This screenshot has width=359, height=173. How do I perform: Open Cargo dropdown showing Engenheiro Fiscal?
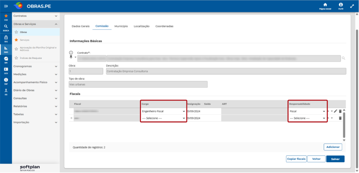coord(163,111)
